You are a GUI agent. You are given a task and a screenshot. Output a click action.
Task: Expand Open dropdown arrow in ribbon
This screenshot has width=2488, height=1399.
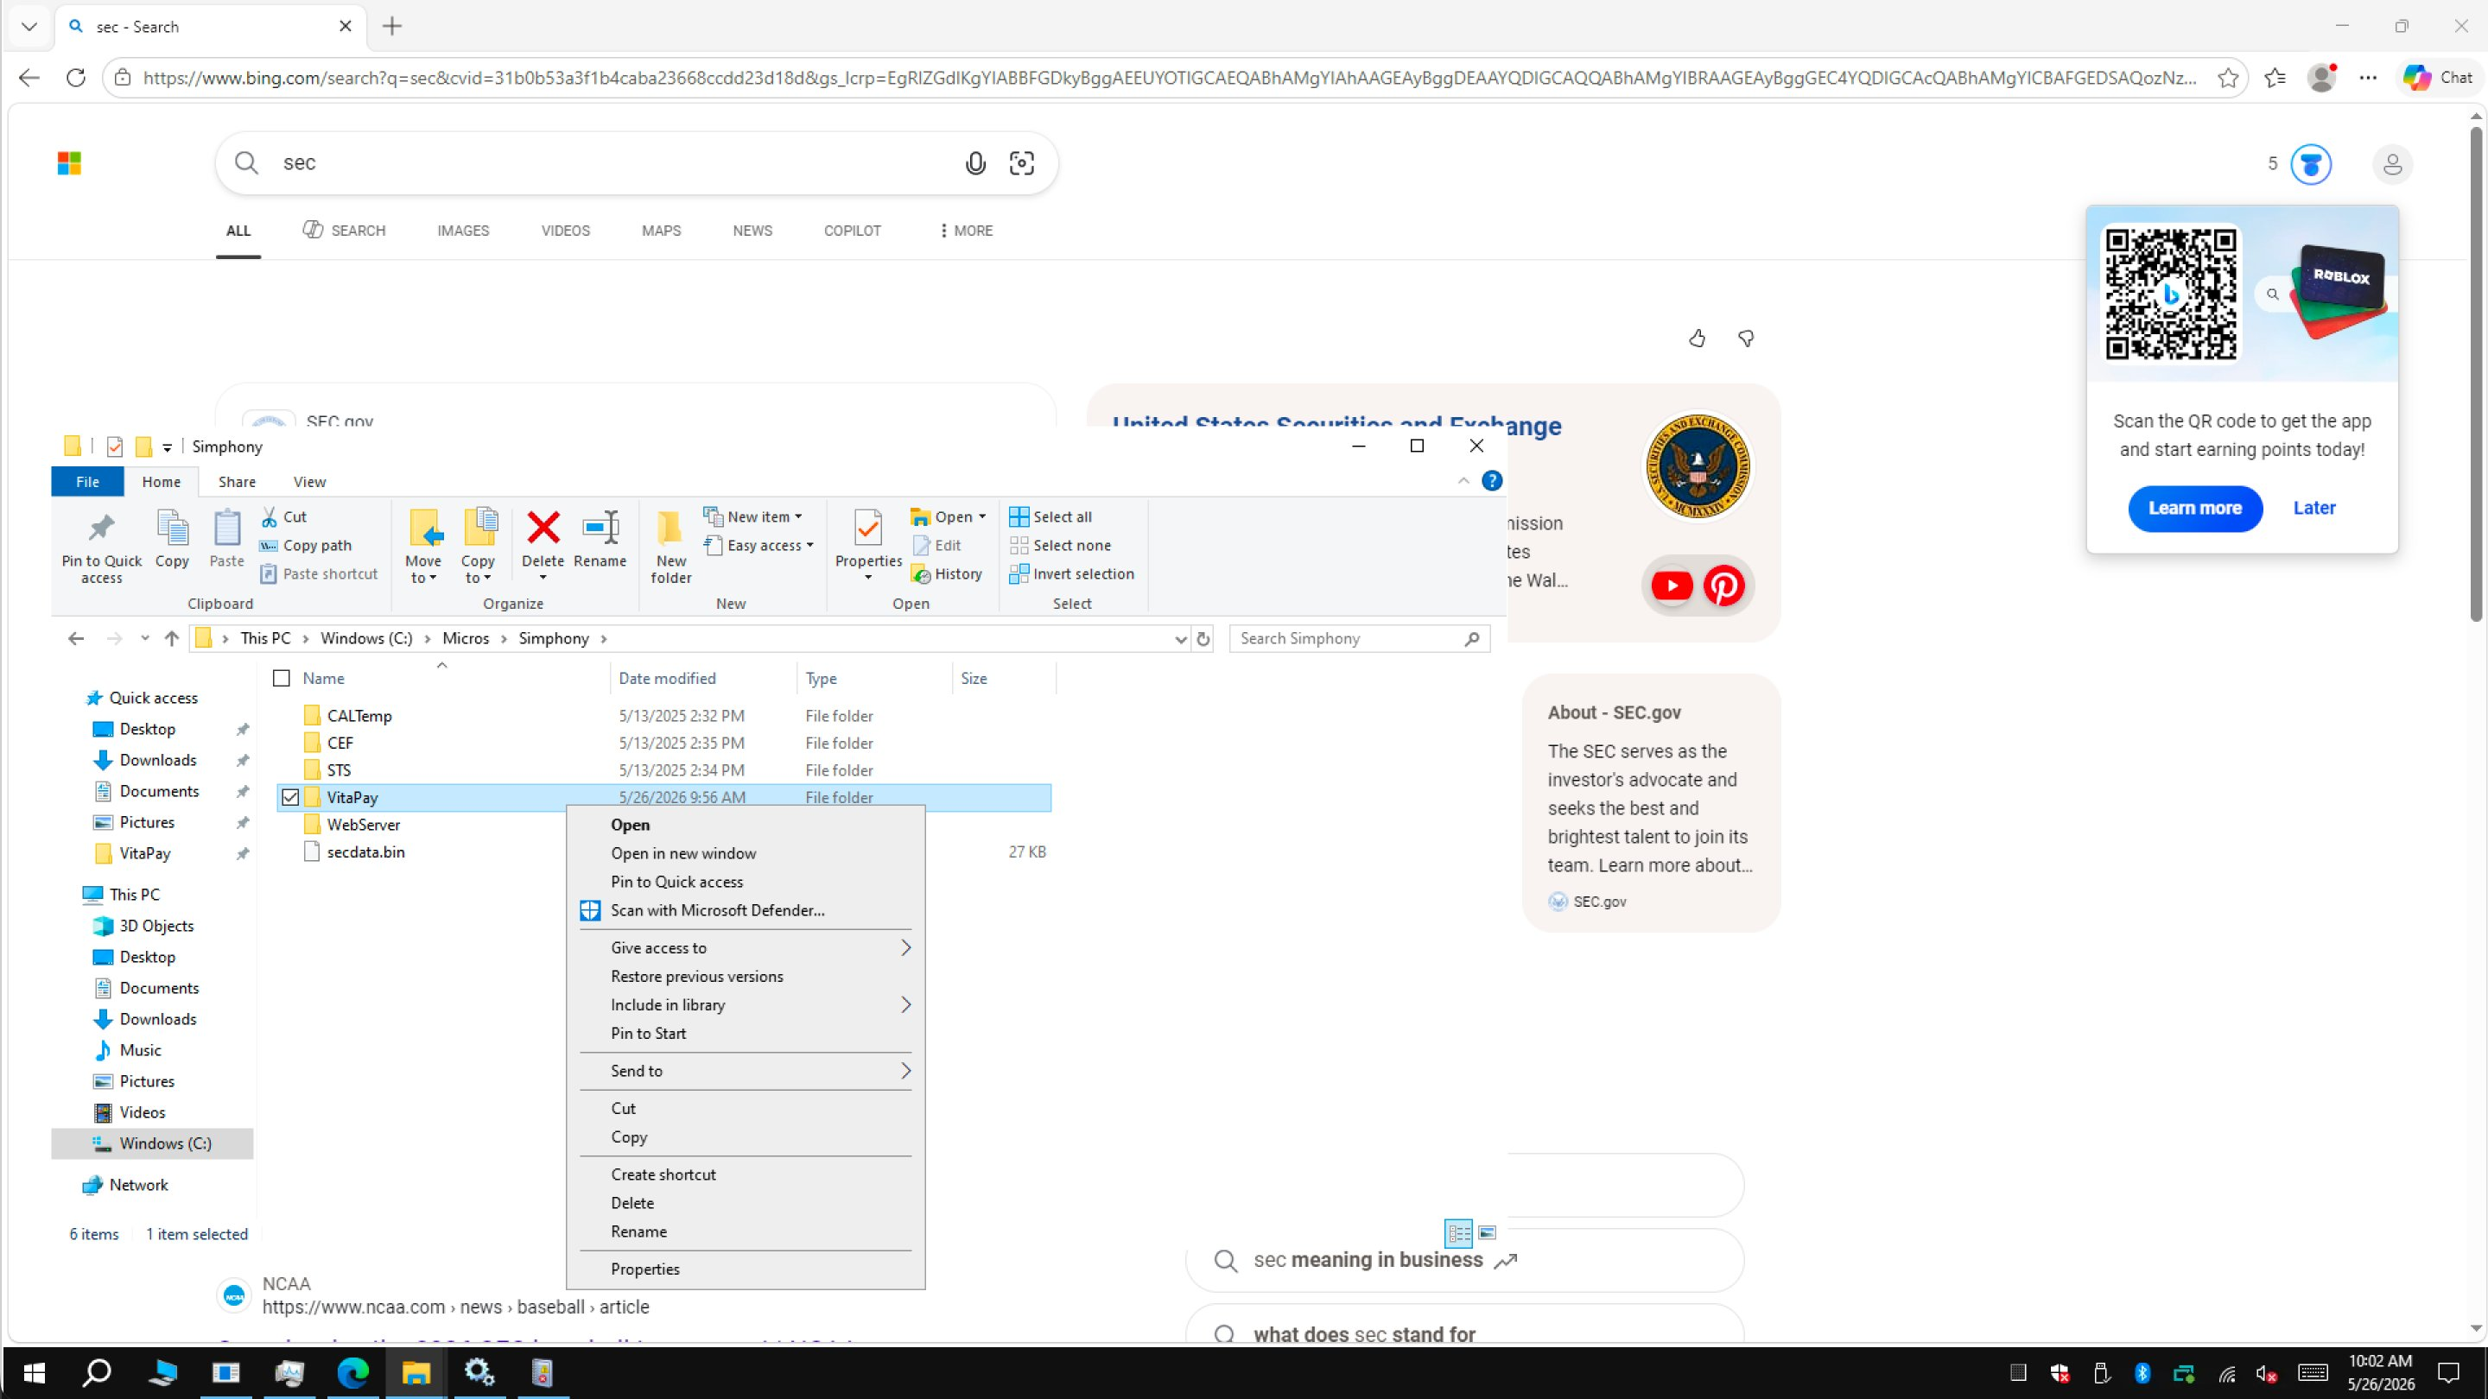click(982, 517)
